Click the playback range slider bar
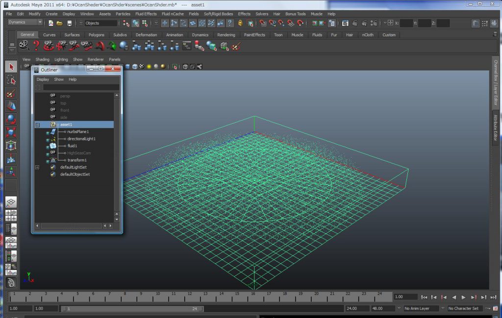The width and height of the screenshot is (502, 318). 132,309
